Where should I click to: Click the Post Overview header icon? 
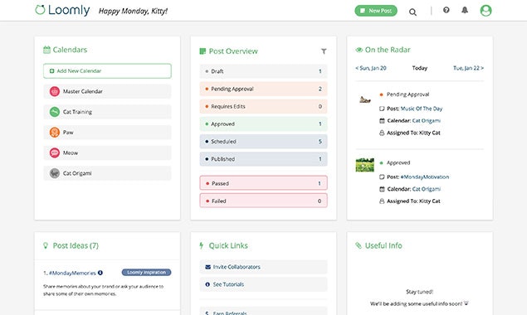[203, 51]
